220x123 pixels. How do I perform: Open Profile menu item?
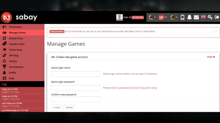22,72
